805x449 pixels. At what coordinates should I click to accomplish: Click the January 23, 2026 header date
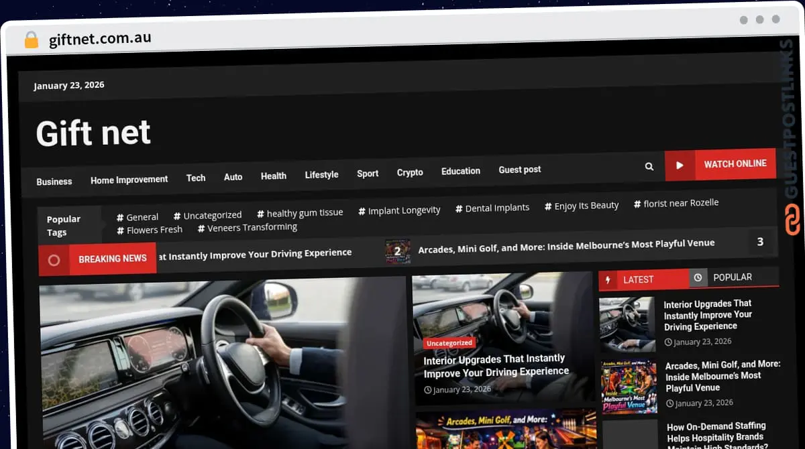coord(69,85)
